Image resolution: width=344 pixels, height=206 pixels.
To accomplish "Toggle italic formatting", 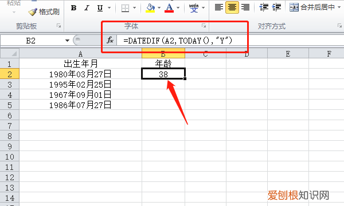I will click(x=87, y=8).
